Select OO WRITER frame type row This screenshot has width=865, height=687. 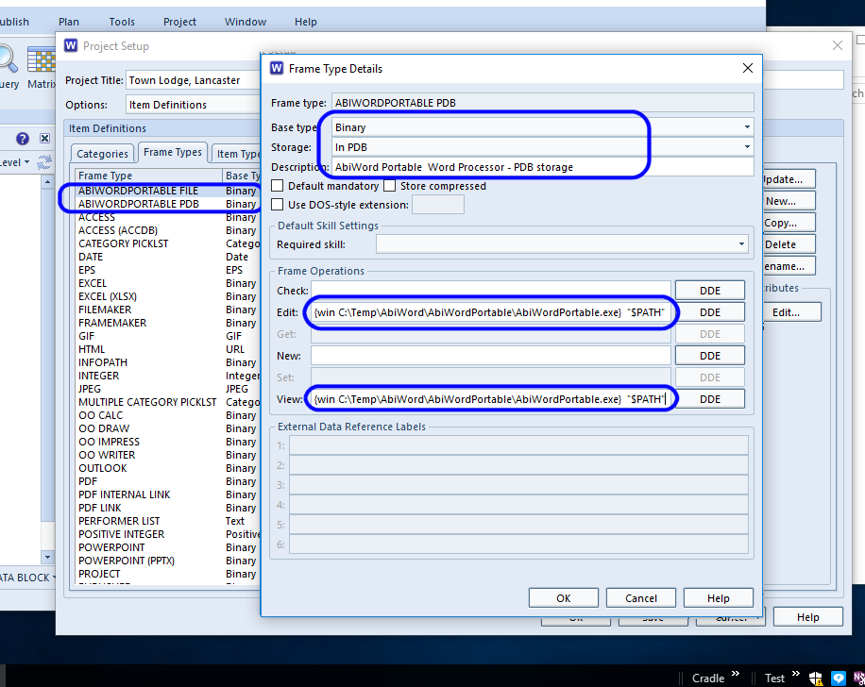pos(167,456)
